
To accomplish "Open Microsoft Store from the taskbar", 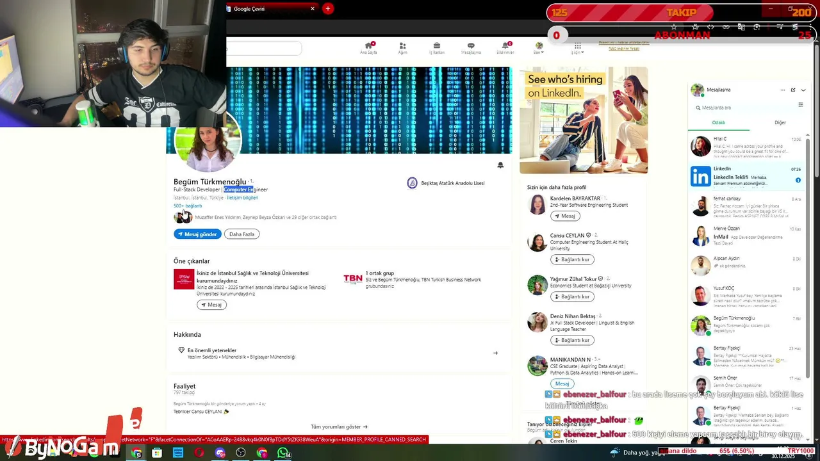I will coord(158,453).
